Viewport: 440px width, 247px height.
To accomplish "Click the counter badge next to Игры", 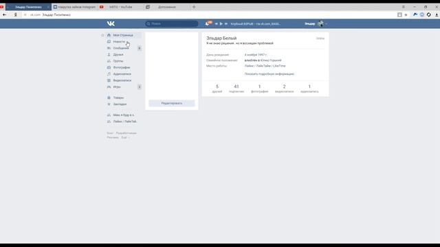I will click(139, 87).
